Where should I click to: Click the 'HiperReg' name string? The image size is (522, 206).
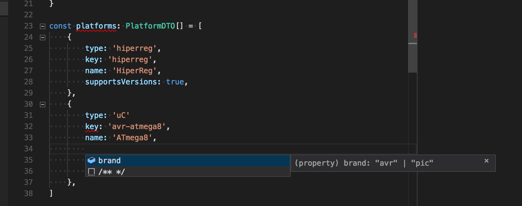(134, 71)
